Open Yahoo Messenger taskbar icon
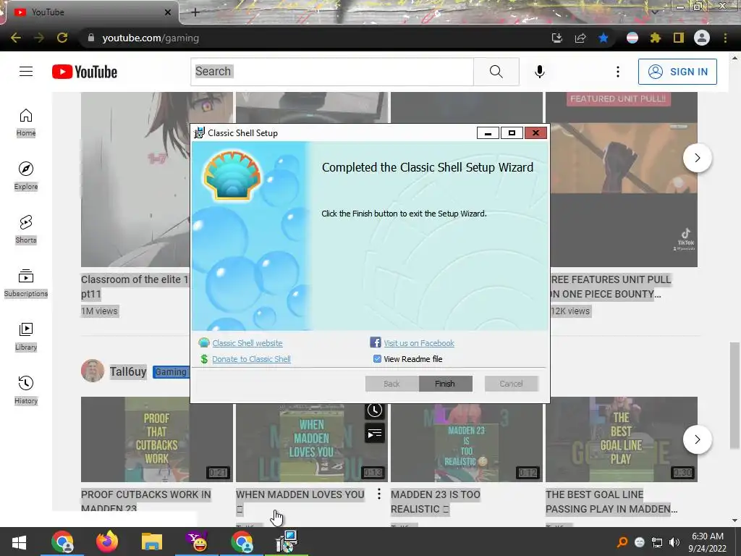741x556 pixels. [197, 542]
